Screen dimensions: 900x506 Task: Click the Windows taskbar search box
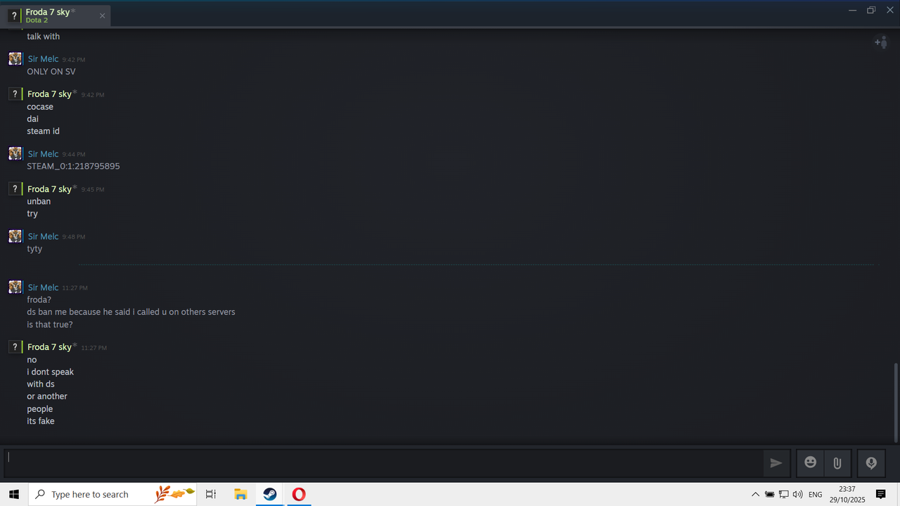[112, 494]
